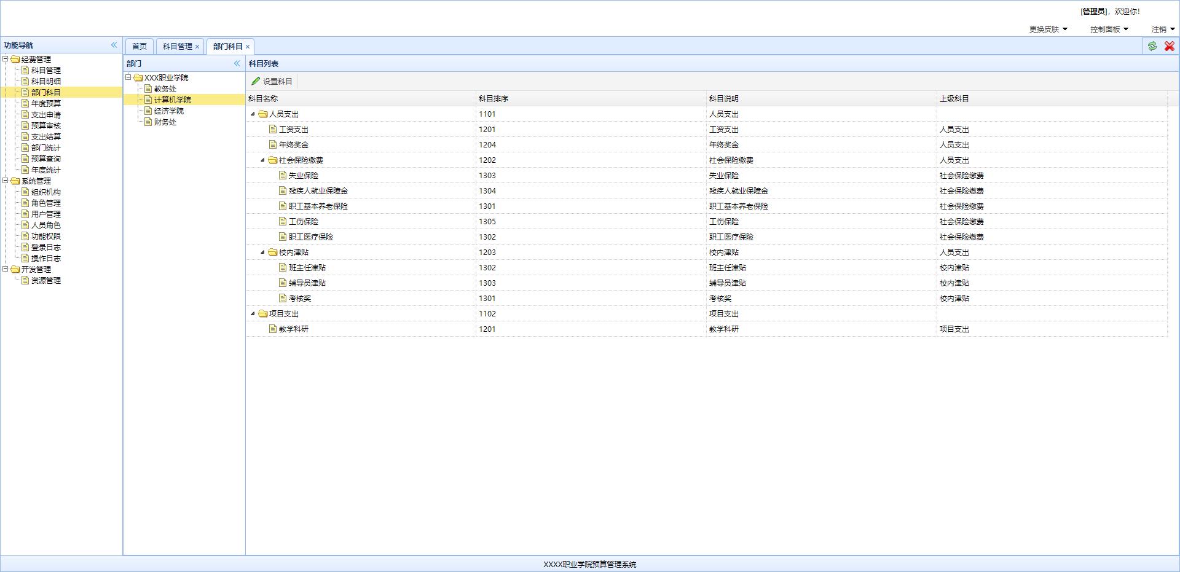Select the 班主任津贴 row name
The height and width of the screenshot is (572, 1180).
click(307, 268)
